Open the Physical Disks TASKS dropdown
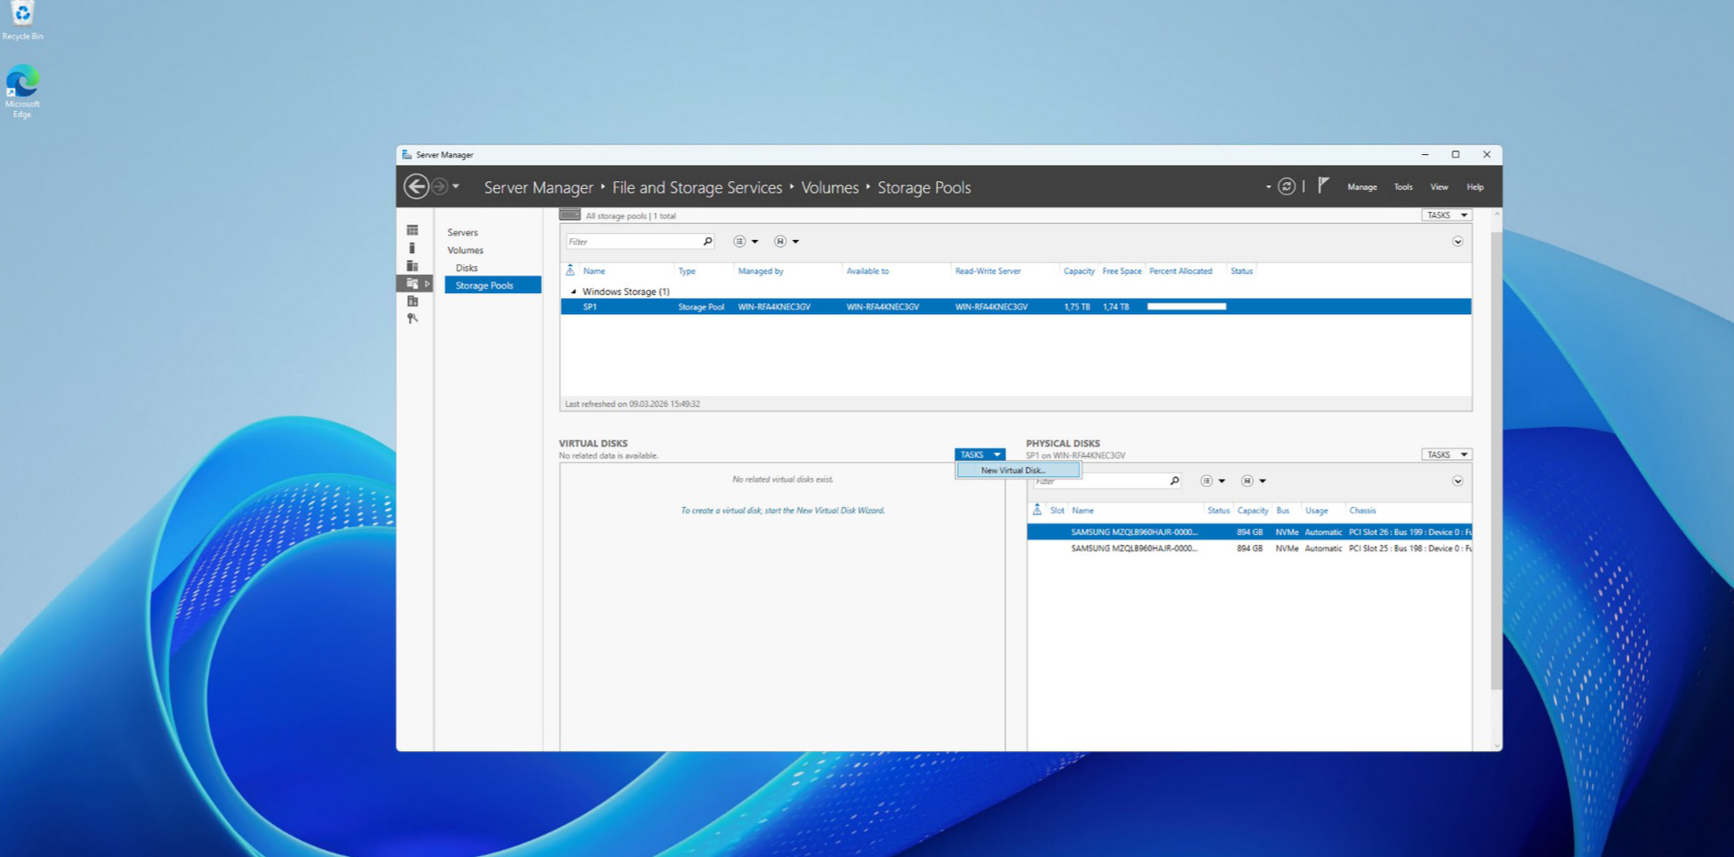This screenshot has height=857, width=1734. (1445, 454)
